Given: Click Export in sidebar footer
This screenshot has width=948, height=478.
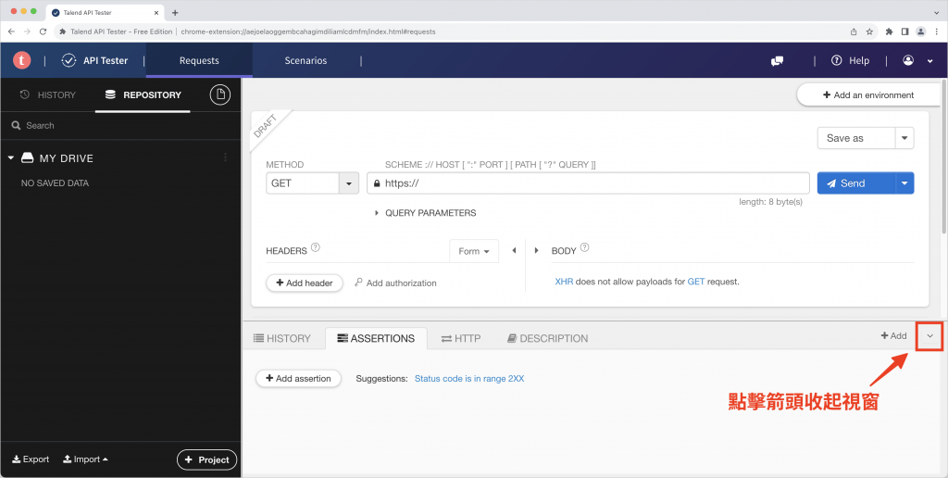Looking at the screenshot, I should (31, 459).
